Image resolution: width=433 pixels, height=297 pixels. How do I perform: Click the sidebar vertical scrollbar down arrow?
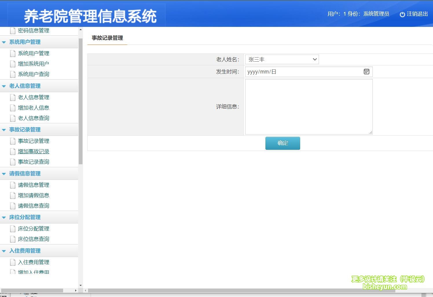click(x=80, y=285)
